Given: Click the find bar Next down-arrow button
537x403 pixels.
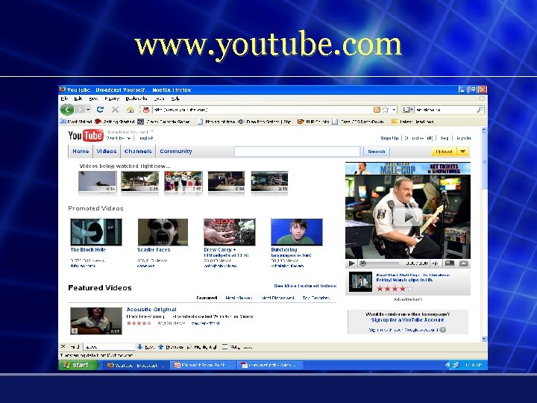Looking at the screenshot, I should (145, 347).
